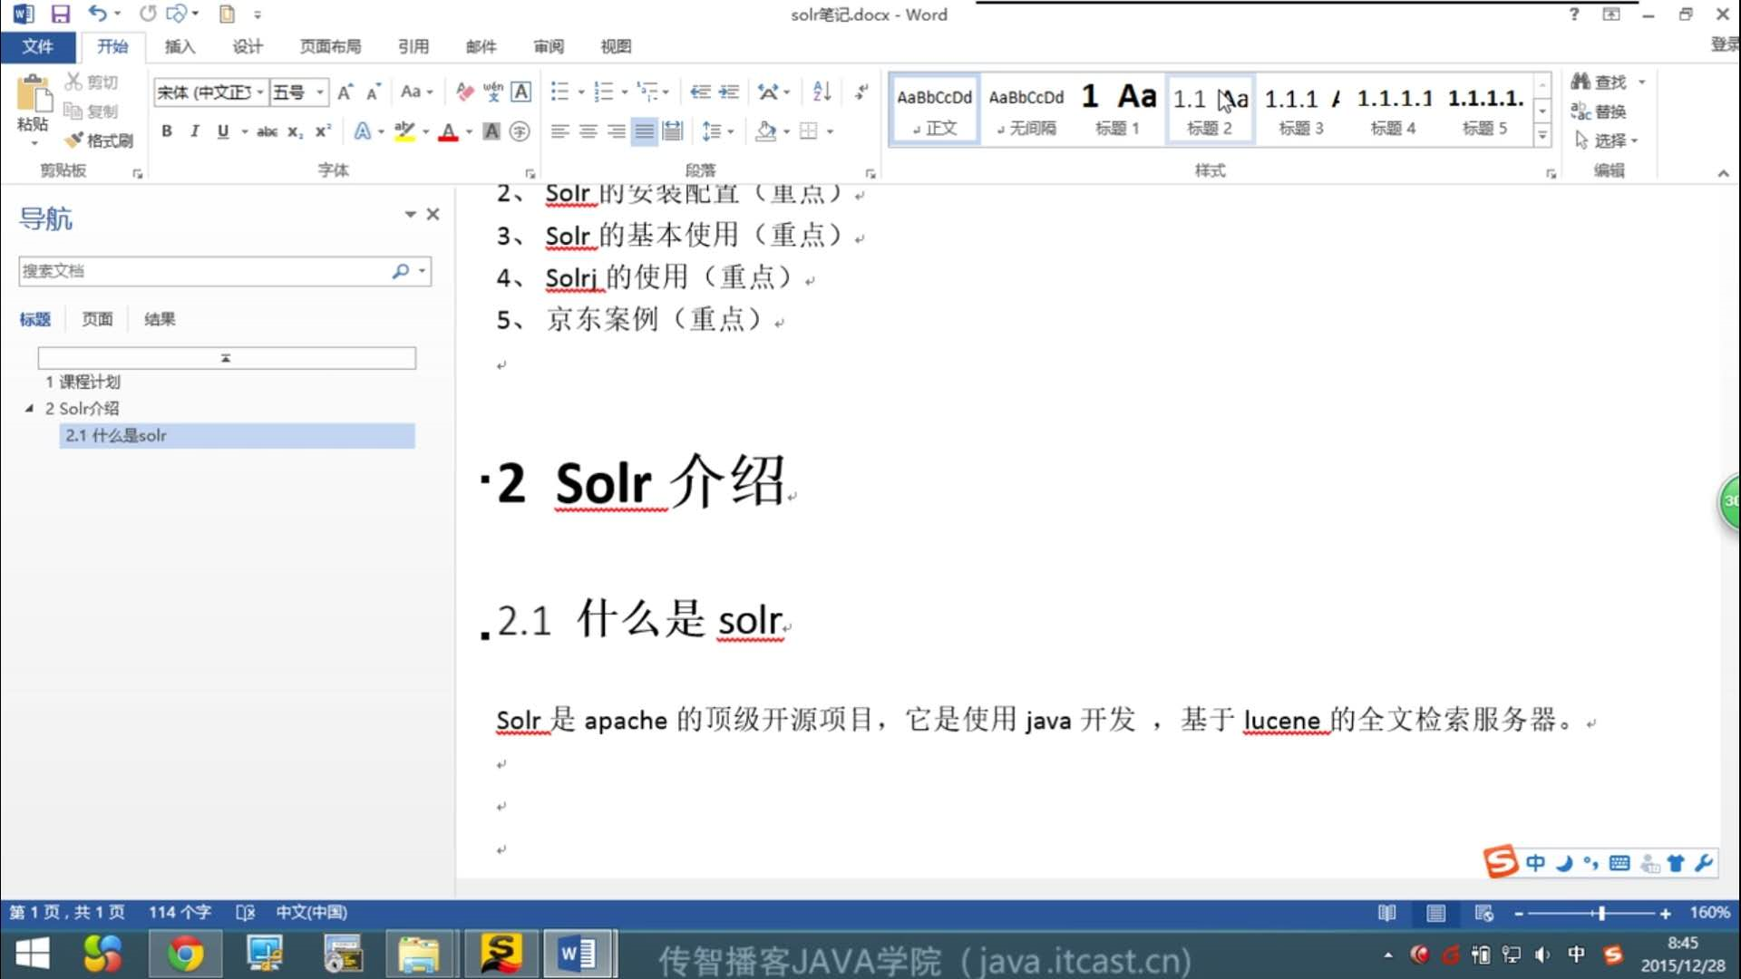
Task: Apply the 标题 4 heading style
Action: [x=1393, y=110]
